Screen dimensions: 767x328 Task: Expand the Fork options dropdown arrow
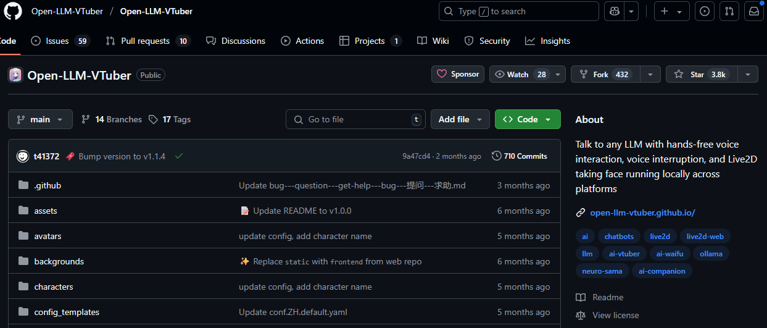[x=650, y=74]
